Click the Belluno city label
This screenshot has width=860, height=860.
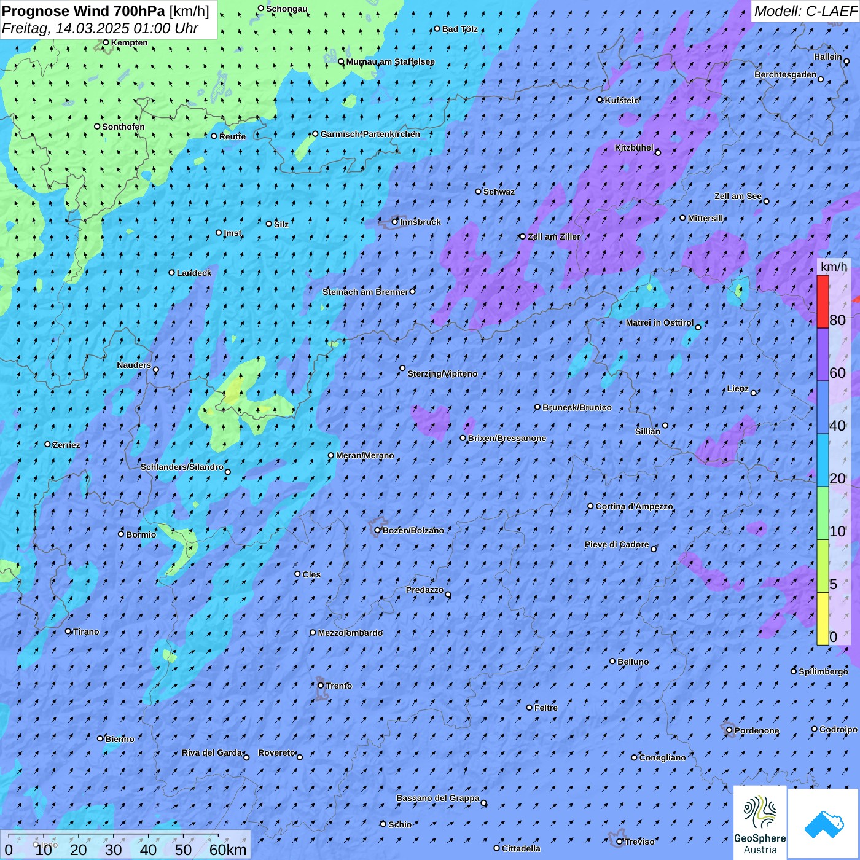coord(633,662)
